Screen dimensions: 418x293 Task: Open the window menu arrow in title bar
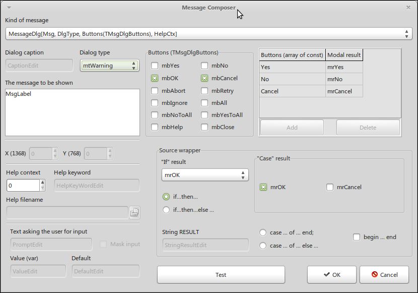point(9,8)
